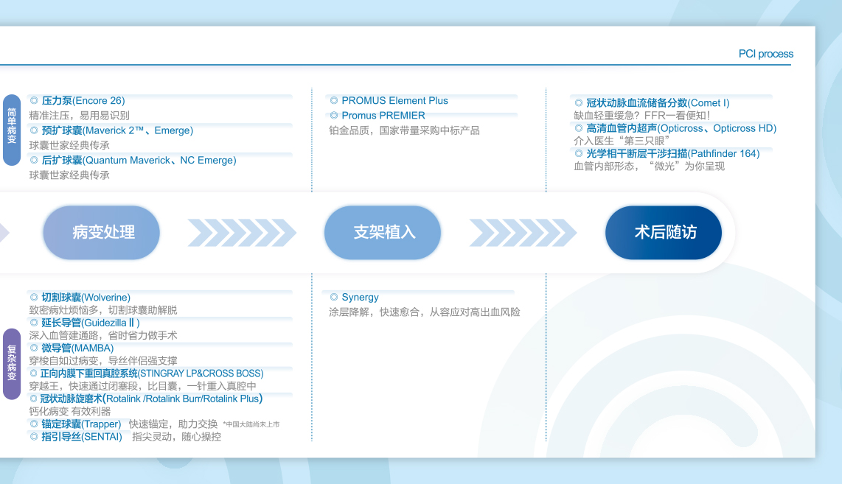Select the 病变处理 stage button
Image resolution: width=842 pixels, height=484 pixels.
pos(102,232)
